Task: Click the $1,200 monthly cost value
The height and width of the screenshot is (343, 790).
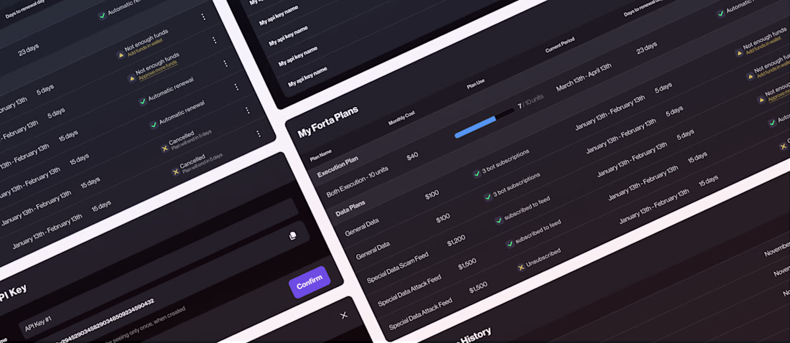Action: click(457, 240)
